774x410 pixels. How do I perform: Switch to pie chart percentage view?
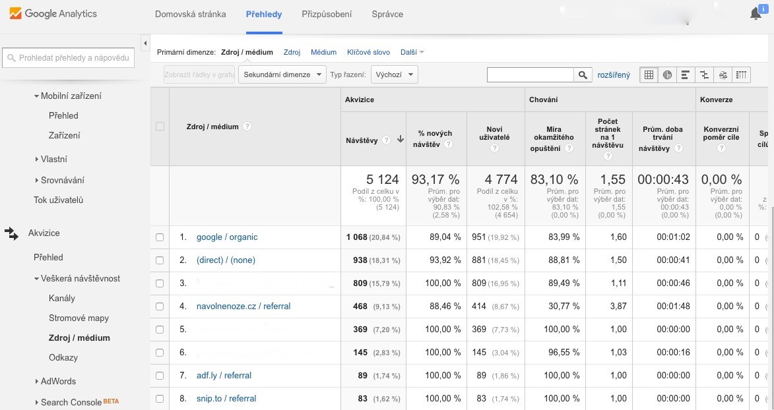coord(667,75)
